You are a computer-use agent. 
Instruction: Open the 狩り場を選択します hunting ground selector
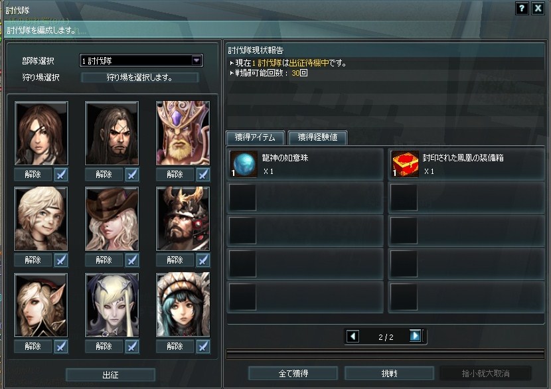(x=140, y=77)
